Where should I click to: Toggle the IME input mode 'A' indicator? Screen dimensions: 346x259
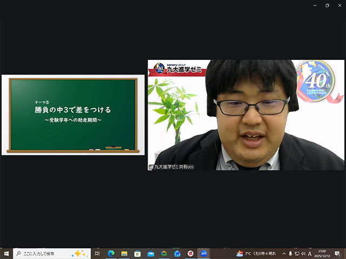310,254
